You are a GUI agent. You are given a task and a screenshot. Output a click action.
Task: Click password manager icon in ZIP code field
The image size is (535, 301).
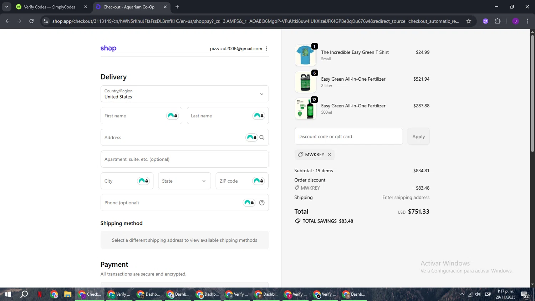(259, 181)
